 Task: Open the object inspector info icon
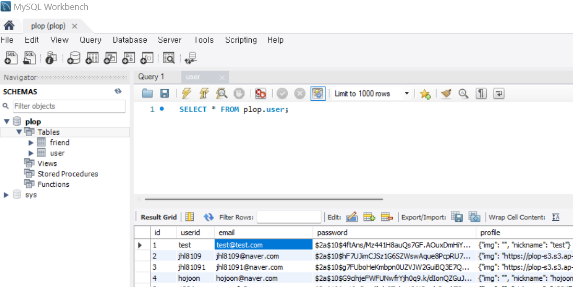[51, 58]
